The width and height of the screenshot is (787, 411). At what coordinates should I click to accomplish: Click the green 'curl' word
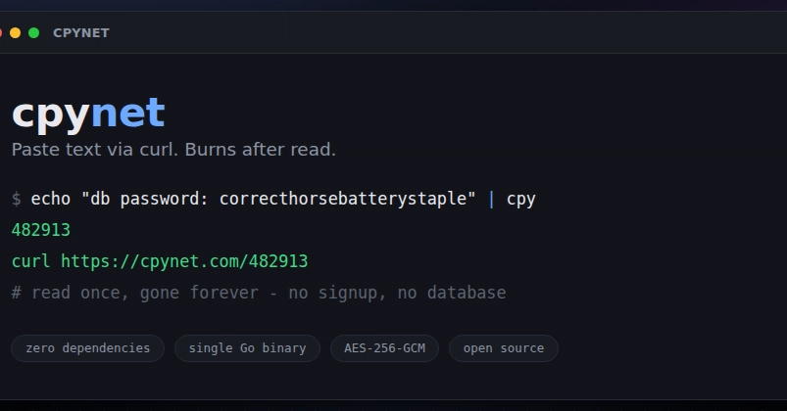click(30, 261)
